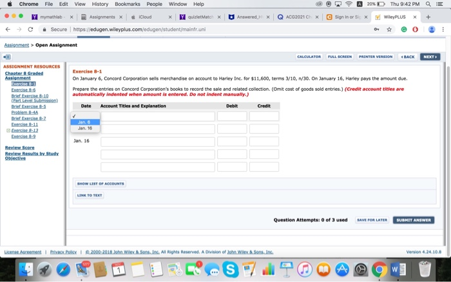Image resolution: width=451 pixels, height=282 pixels.
Task: Open iTunes from the dock
Action: 305,270
